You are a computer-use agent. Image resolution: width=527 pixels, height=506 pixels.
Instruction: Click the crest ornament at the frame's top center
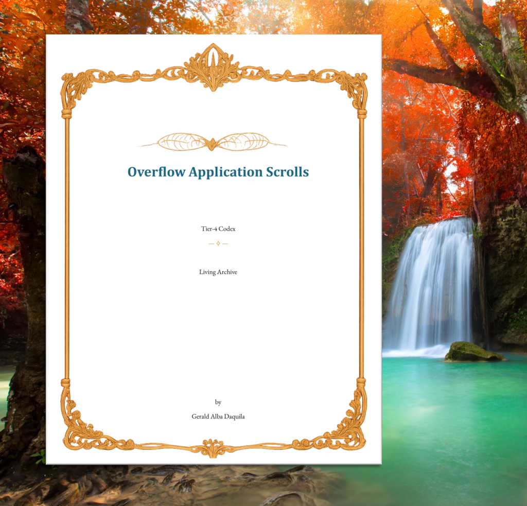[212, 67]
